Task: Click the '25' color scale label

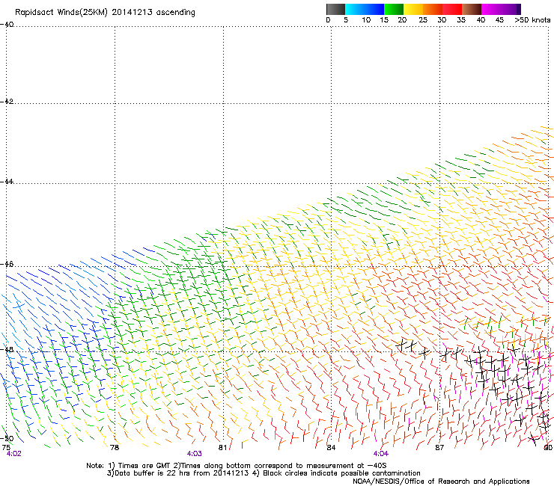Action: click(x=423, y=20)
